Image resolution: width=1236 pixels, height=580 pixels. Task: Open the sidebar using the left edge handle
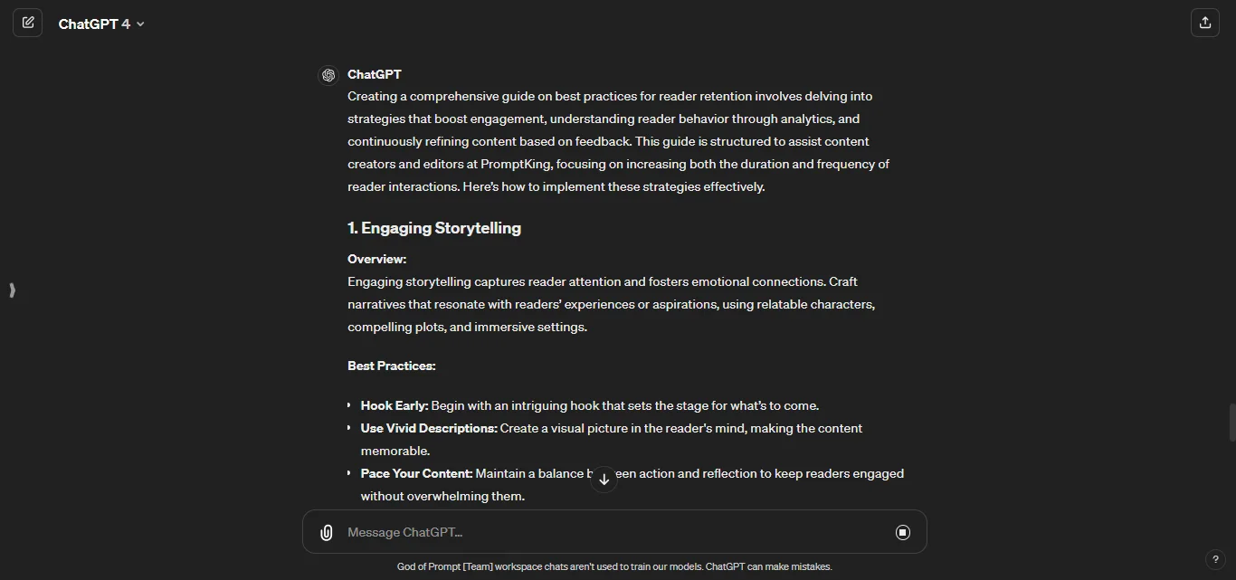(x=12, y=290)
